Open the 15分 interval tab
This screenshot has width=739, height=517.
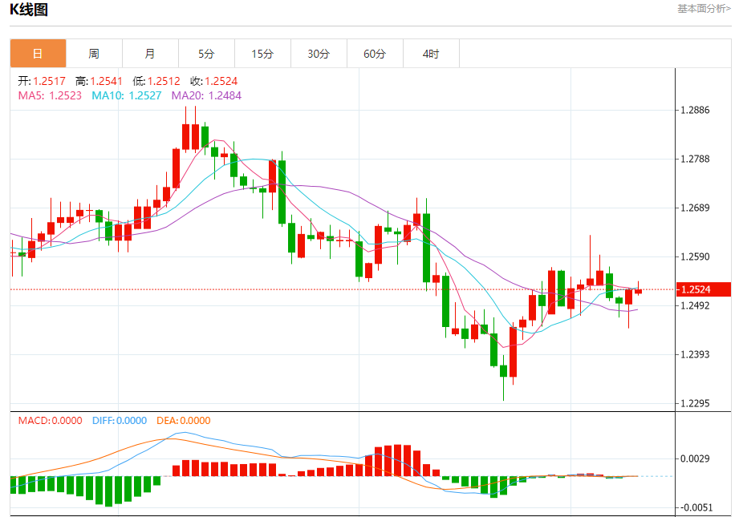pyautogui.click(x=262, y=54)
